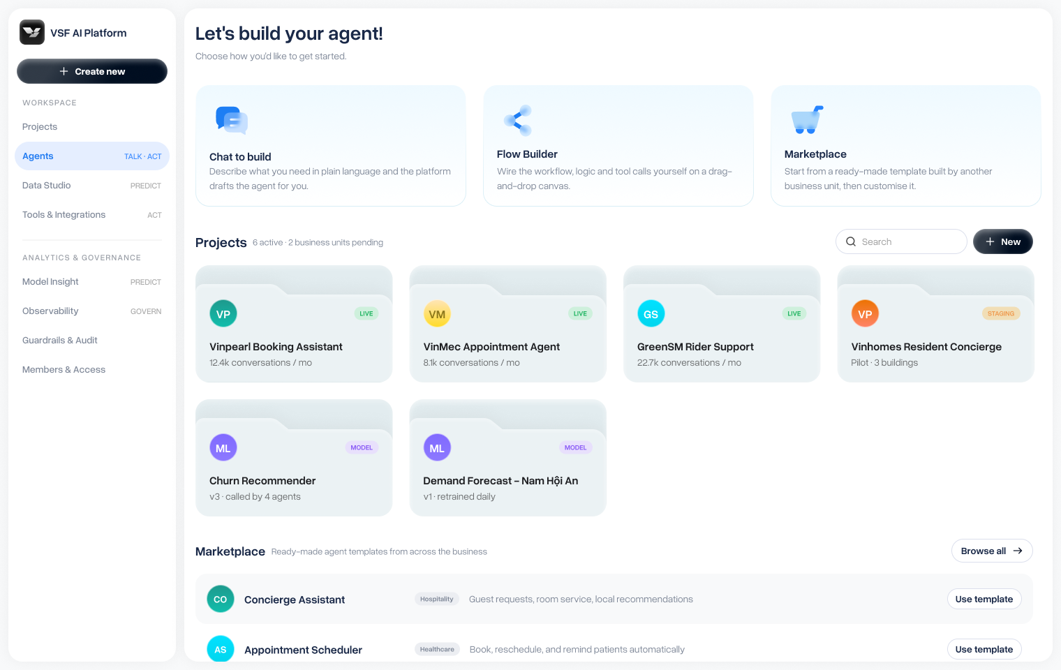
Task: Focus the projects Search field
Action: [901, 241]
